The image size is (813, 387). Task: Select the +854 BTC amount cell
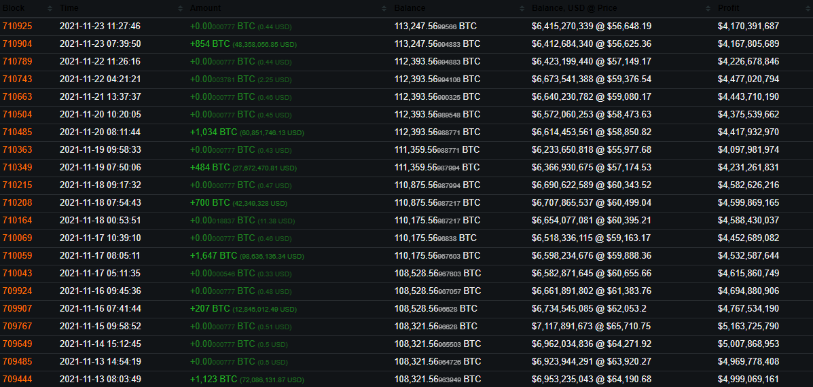pyautogui.click(x=243, y=44)
